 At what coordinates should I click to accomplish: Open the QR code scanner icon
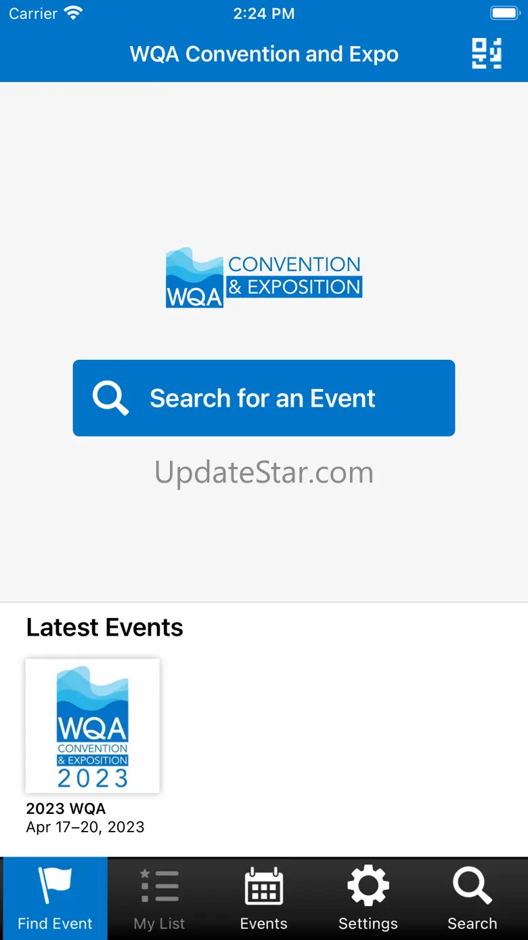[x=487, y=54]
